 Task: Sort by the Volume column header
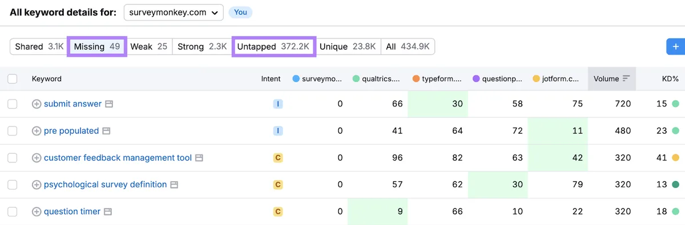(x=612, y=79)
